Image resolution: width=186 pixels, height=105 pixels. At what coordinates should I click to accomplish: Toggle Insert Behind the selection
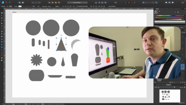pyautogui.click(x=166, y=3)
